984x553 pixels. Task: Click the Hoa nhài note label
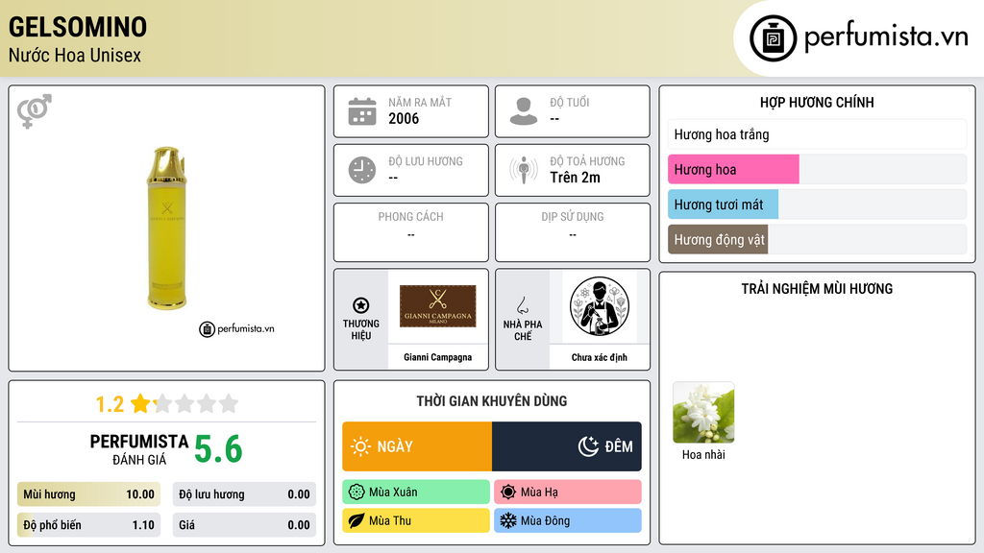[x=703, y=454]
